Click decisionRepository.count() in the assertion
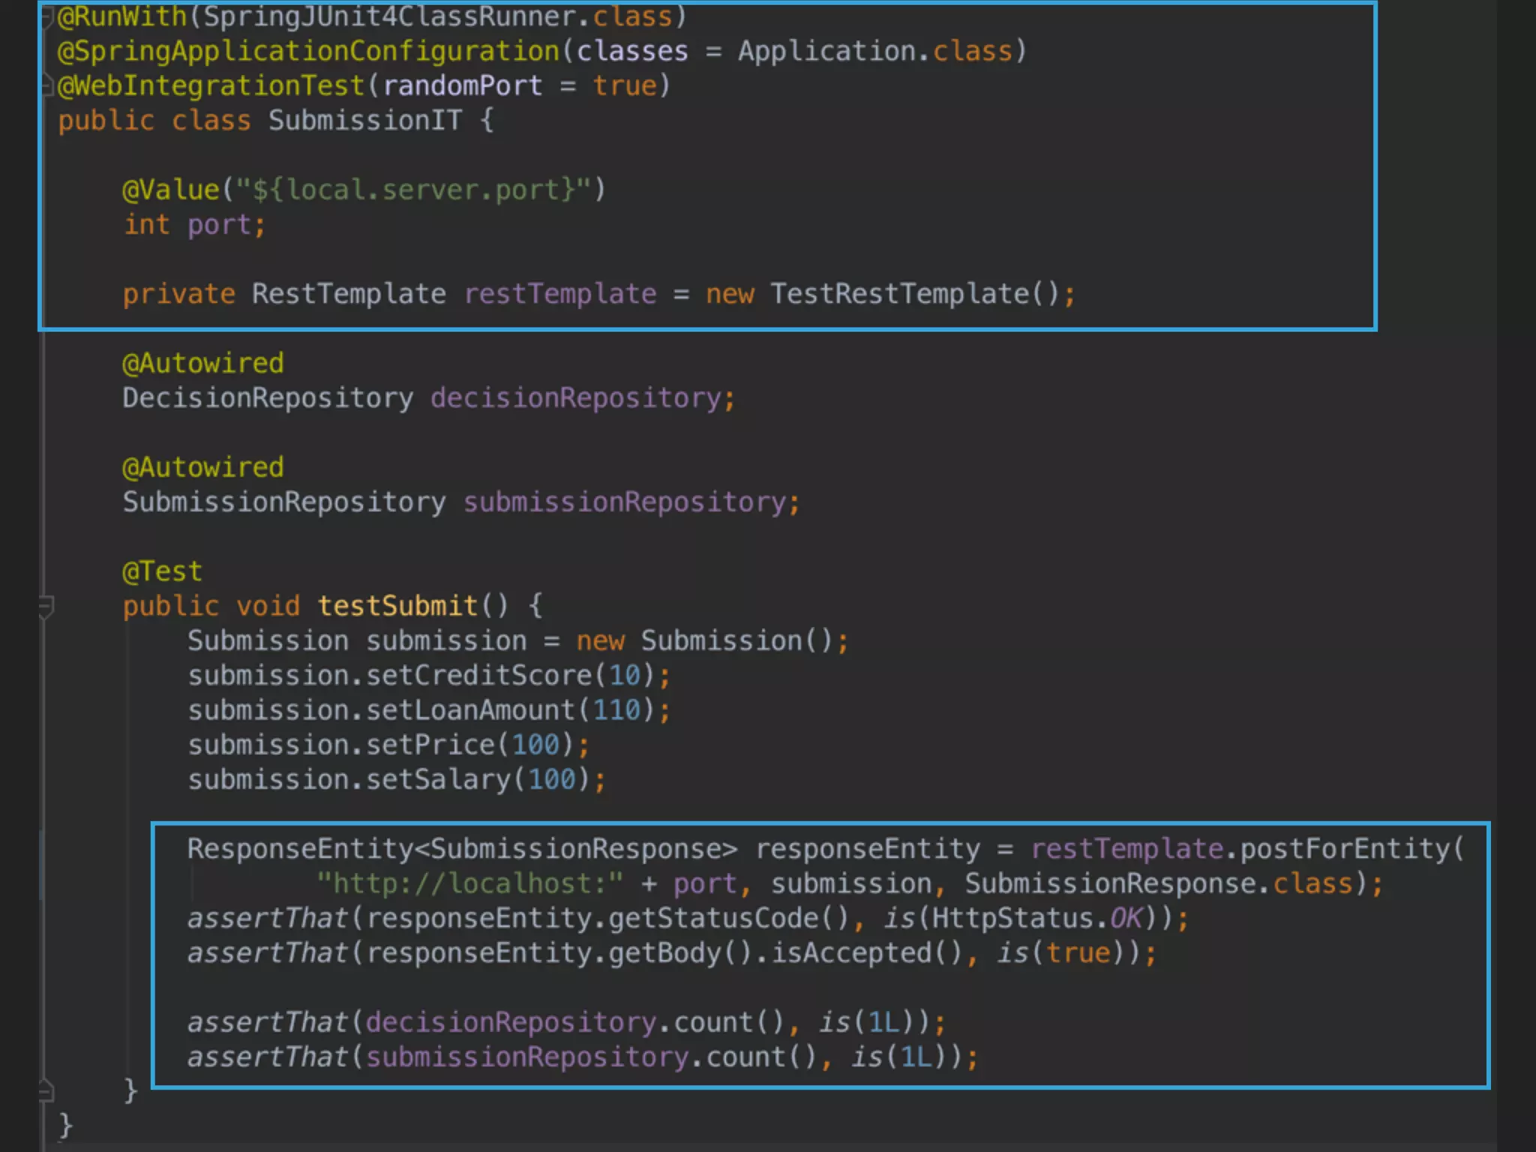The image size is (1536, 1152). coord(574,1022)
